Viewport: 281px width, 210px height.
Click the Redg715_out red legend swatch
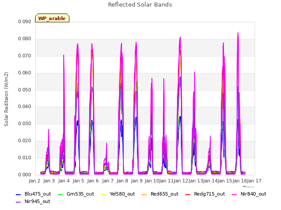tap(187, 194)
